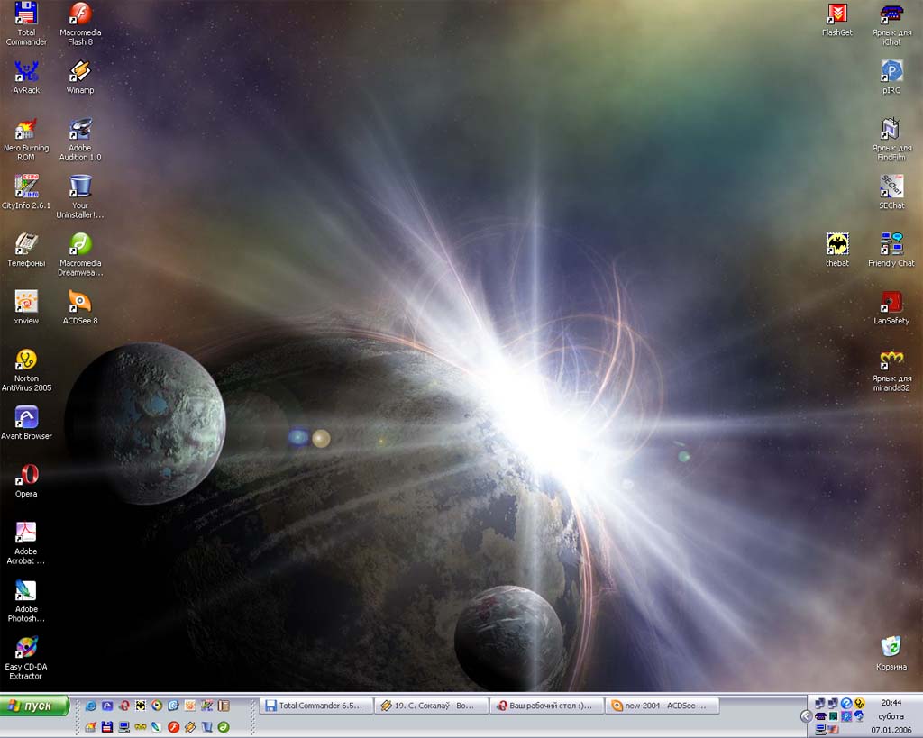Launch The Bat from Quick Launch

click(x=140, y=706)
